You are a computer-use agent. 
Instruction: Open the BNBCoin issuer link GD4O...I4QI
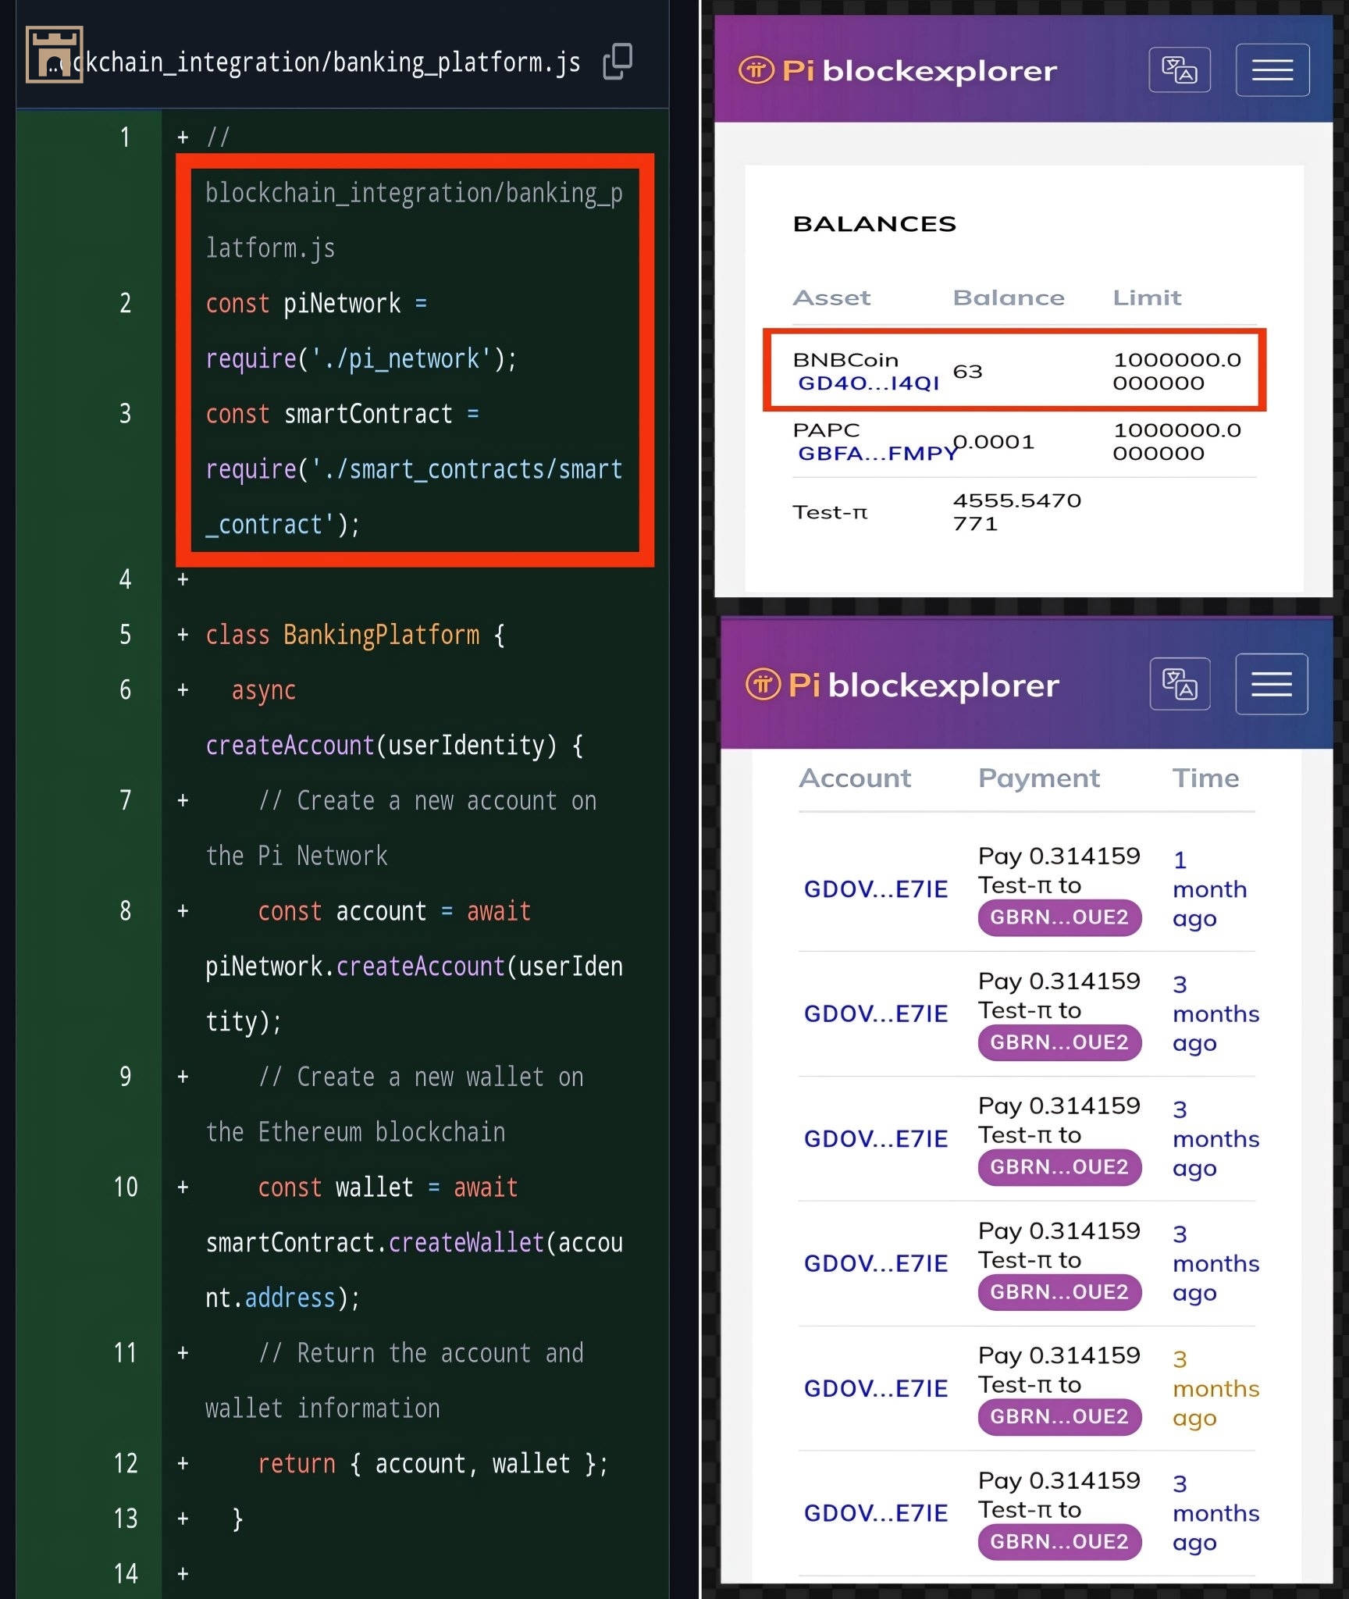(868, 383)
